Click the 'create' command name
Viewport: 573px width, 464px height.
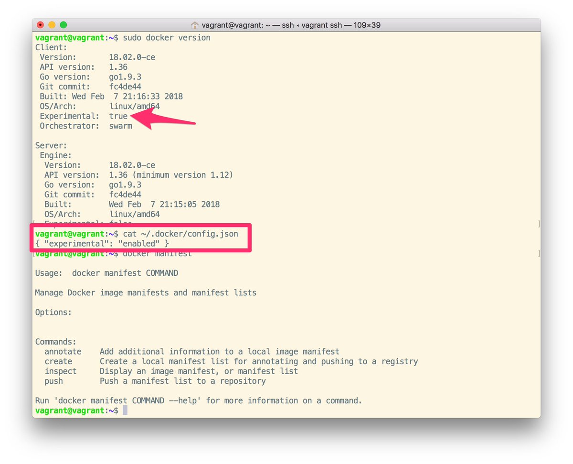(x=58, y=361)
